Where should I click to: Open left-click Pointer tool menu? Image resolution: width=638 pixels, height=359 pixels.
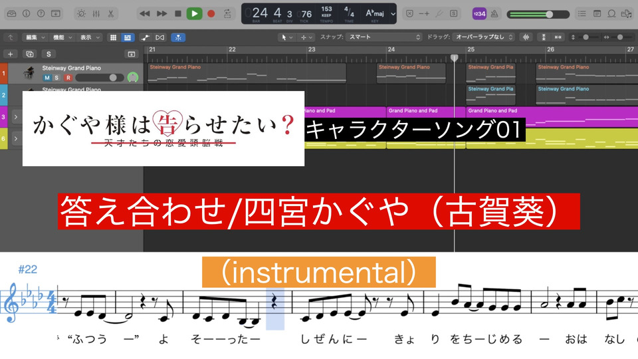pyautogui.click(x=287, y=37)
